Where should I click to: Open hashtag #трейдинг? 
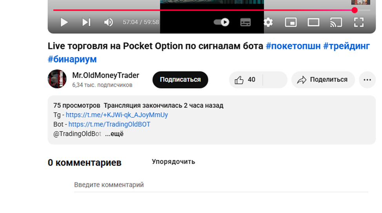click(346, 46)
